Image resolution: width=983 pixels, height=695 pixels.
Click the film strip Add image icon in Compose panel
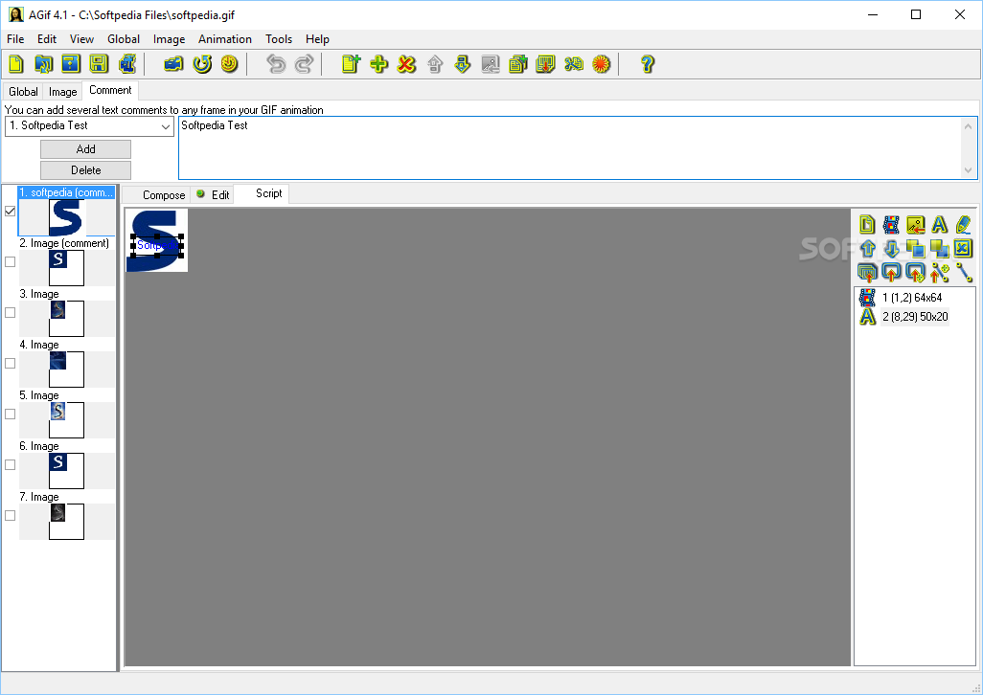891,224
